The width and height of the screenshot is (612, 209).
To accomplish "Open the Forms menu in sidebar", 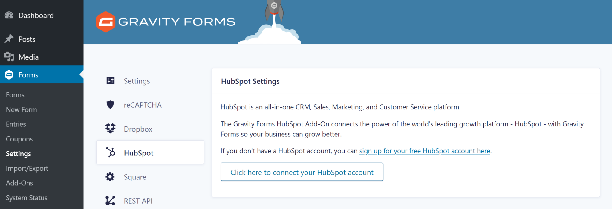I will tap(28, 75).
